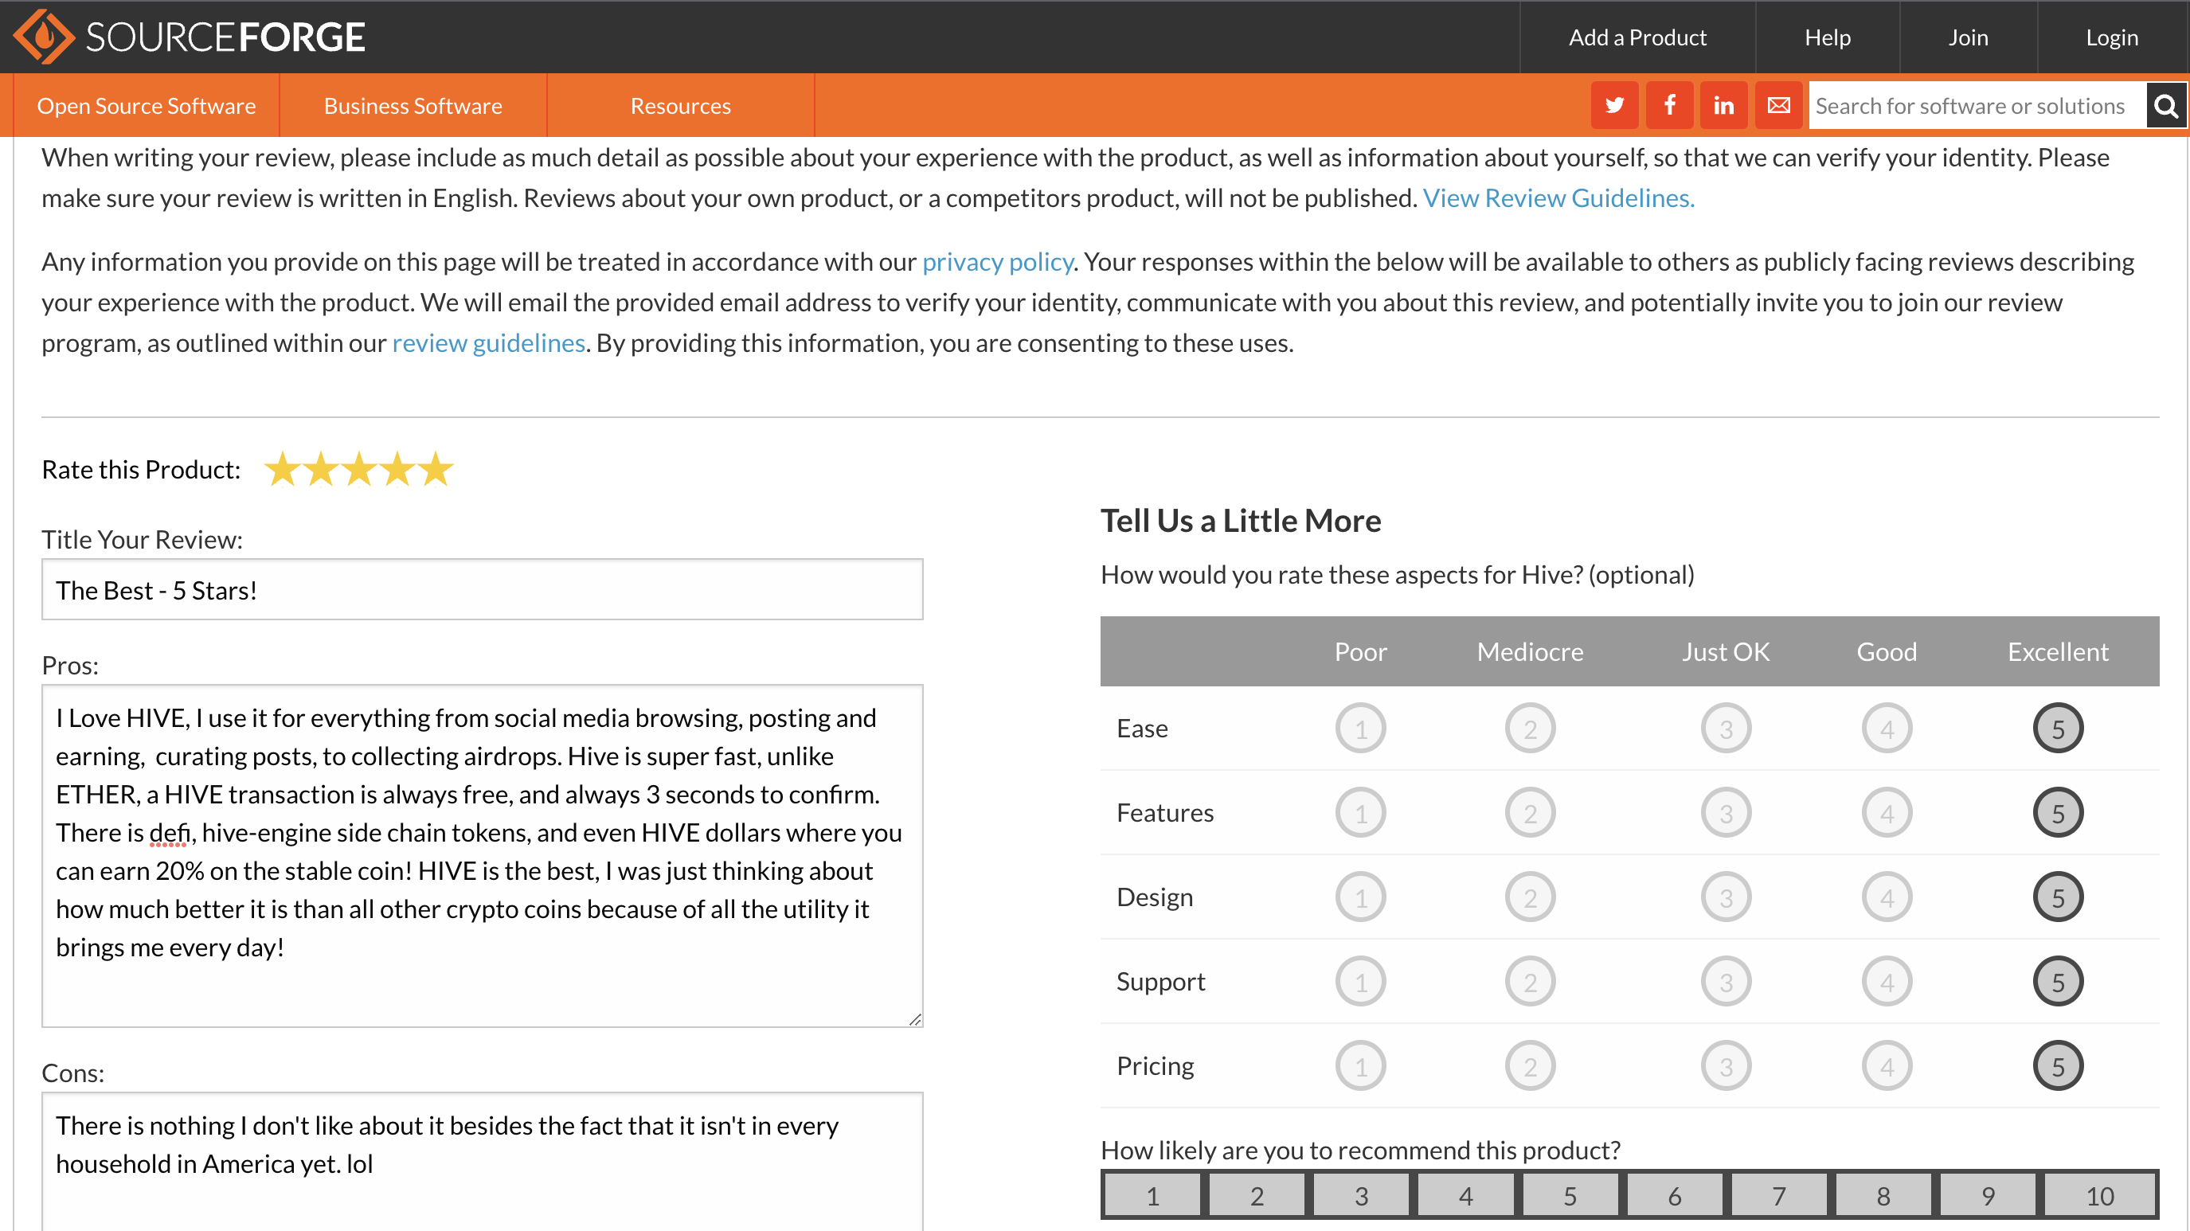Rate Features as 4 Good

tap(1887, 813)
